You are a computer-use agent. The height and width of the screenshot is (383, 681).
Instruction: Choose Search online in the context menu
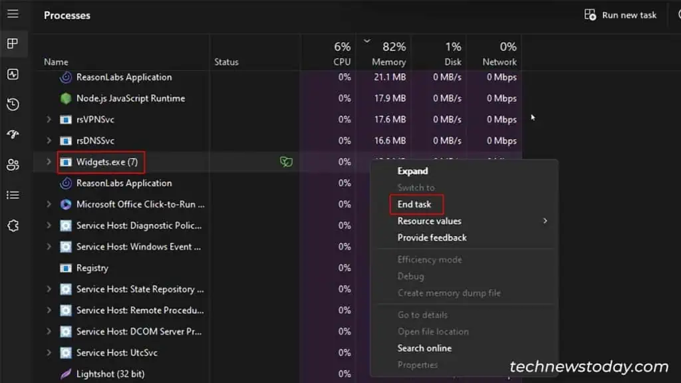[425, 348]
